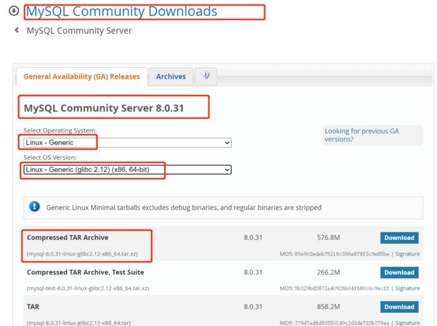
Task: Click the blue information icon in notice box
Action: pyautogui.click(x=34, y=207)
